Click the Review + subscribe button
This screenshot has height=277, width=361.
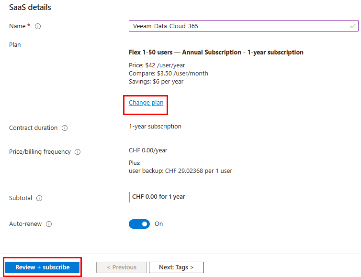point(42,267)
